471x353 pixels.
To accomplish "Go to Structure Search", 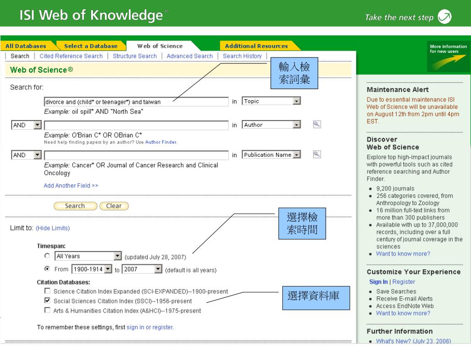I will (135, 56).
